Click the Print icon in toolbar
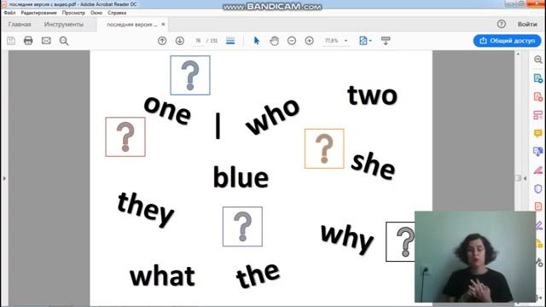The image size is (546, 307). [28, 41]
